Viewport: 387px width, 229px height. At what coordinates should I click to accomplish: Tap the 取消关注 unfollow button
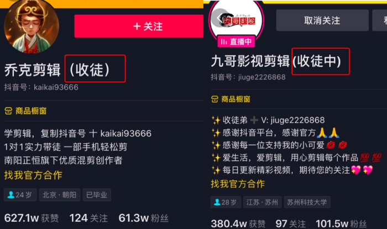tap(322, 20)
